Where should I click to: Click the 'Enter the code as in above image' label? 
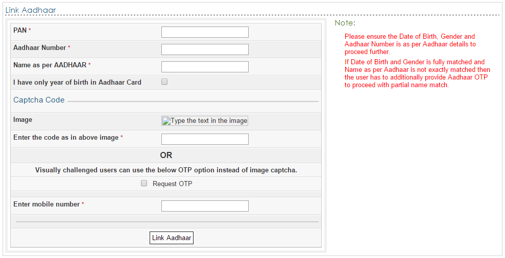pos(66,138)
